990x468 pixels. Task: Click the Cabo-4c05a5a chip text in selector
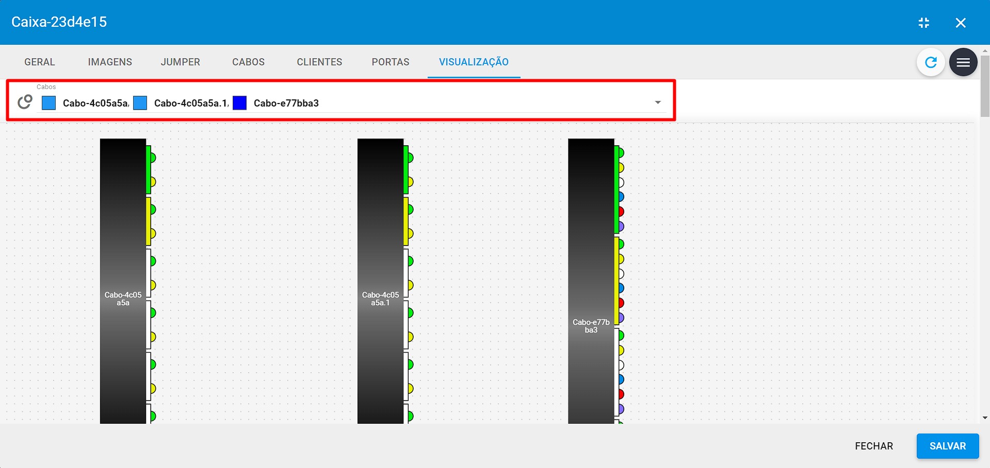[x=95, y=103]
